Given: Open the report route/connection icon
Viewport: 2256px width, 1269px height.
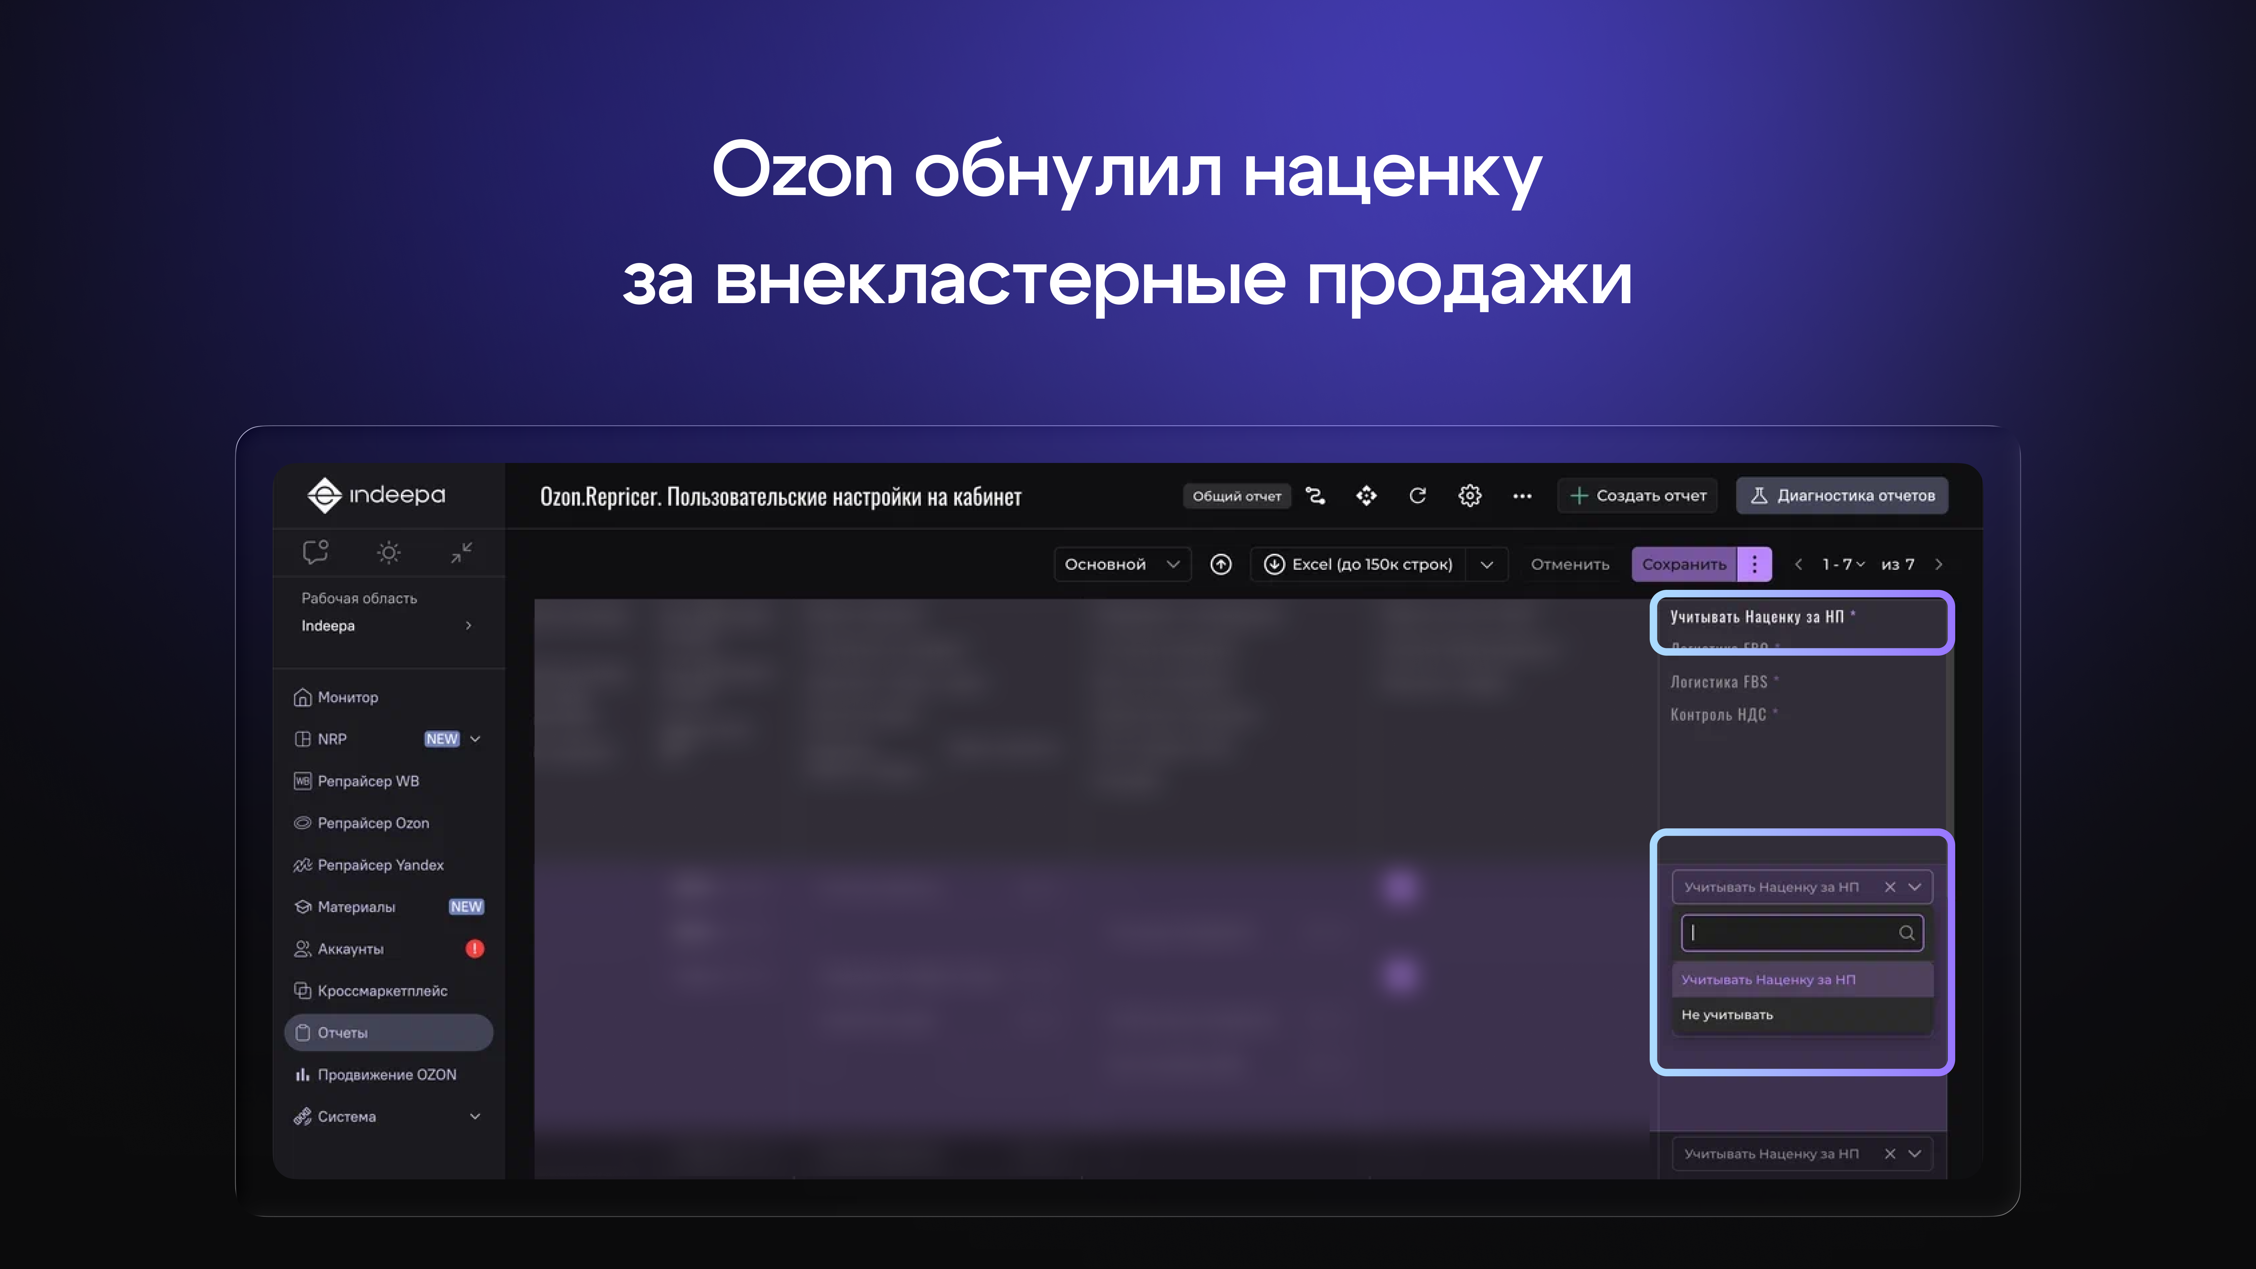Looking at the screenshot, I should pos(1315,496).
